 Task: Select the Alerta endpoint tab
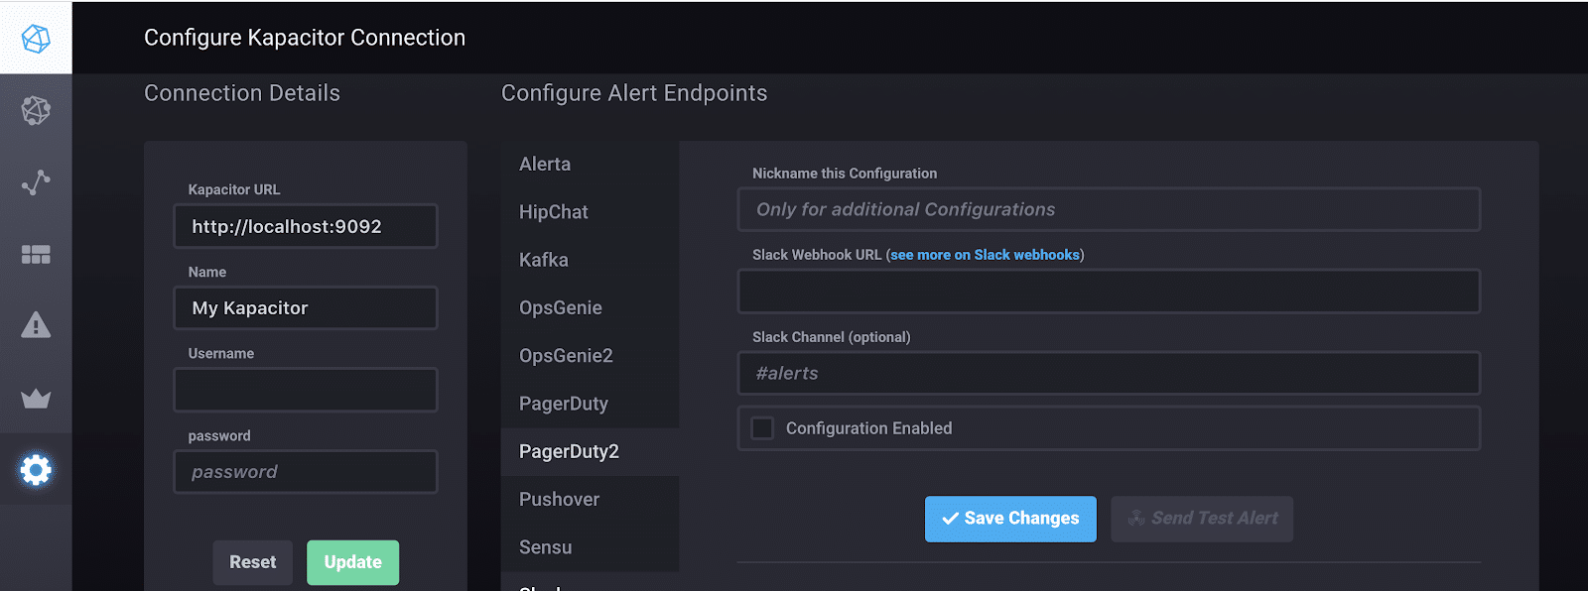545,165
